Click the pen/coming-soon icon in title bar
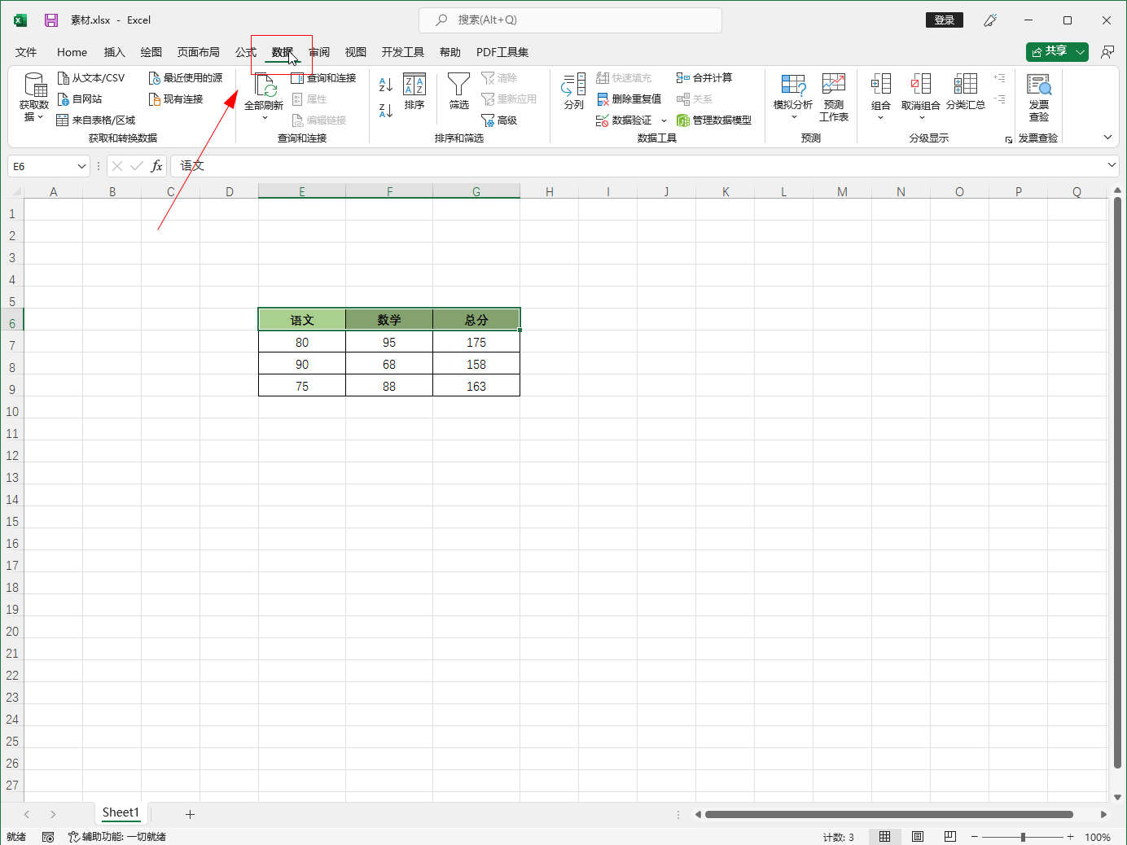Image resolution: width=1127 pixels, height=845 pixels. click(990, 20)
